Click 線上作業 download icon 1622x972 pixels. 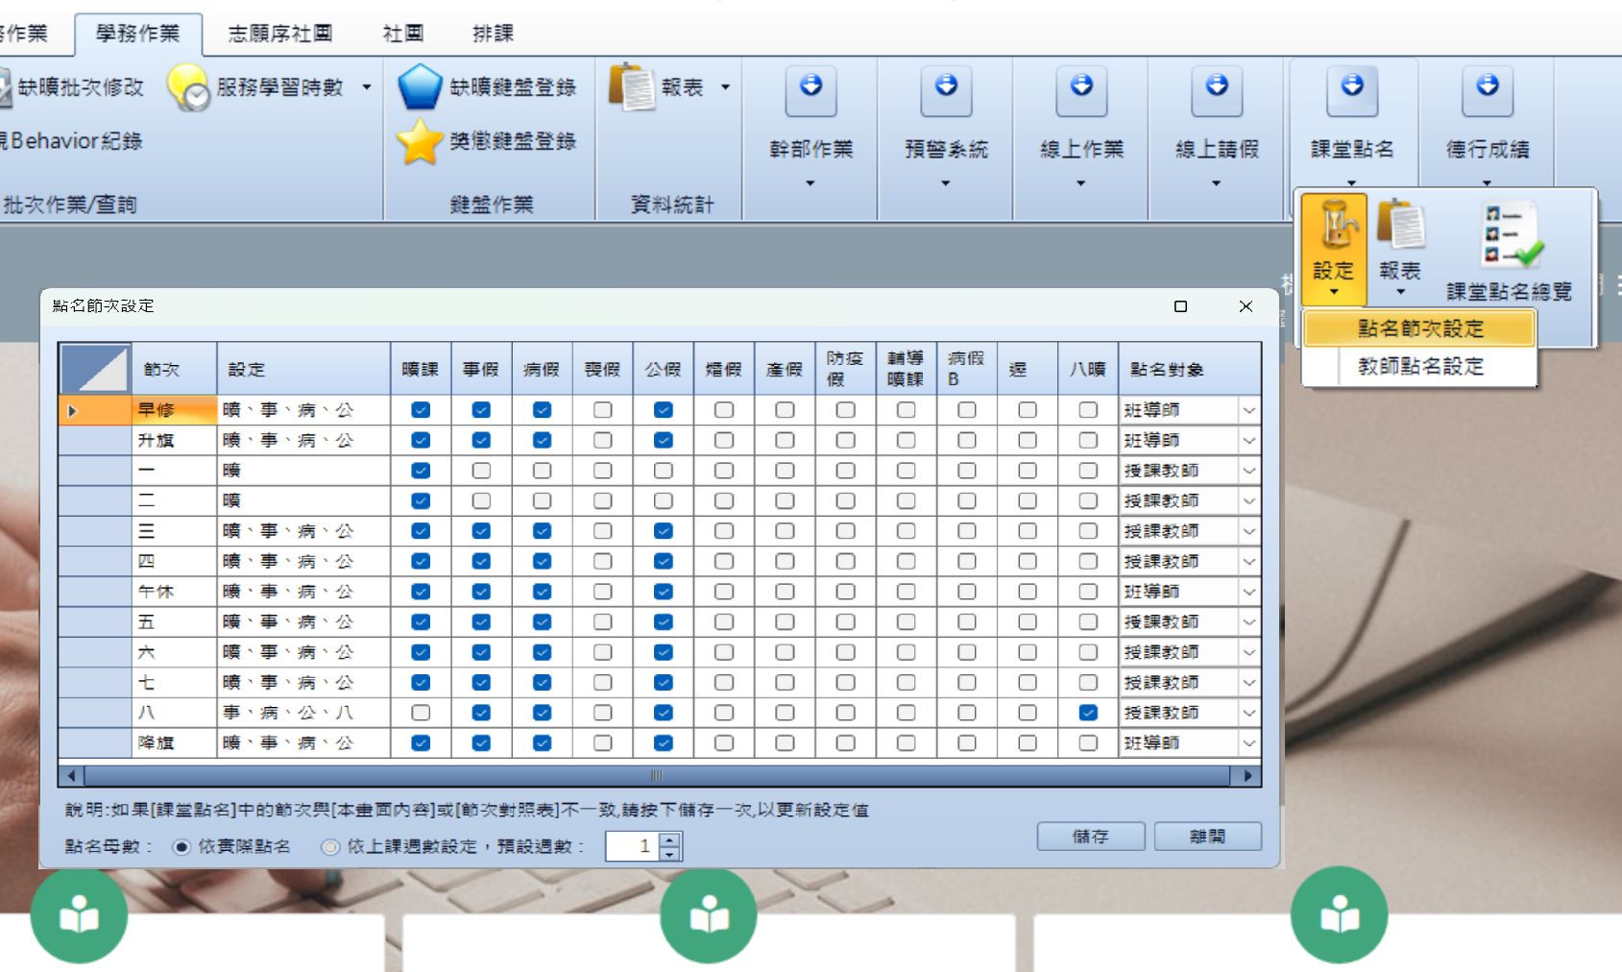tap(1081, 91)
